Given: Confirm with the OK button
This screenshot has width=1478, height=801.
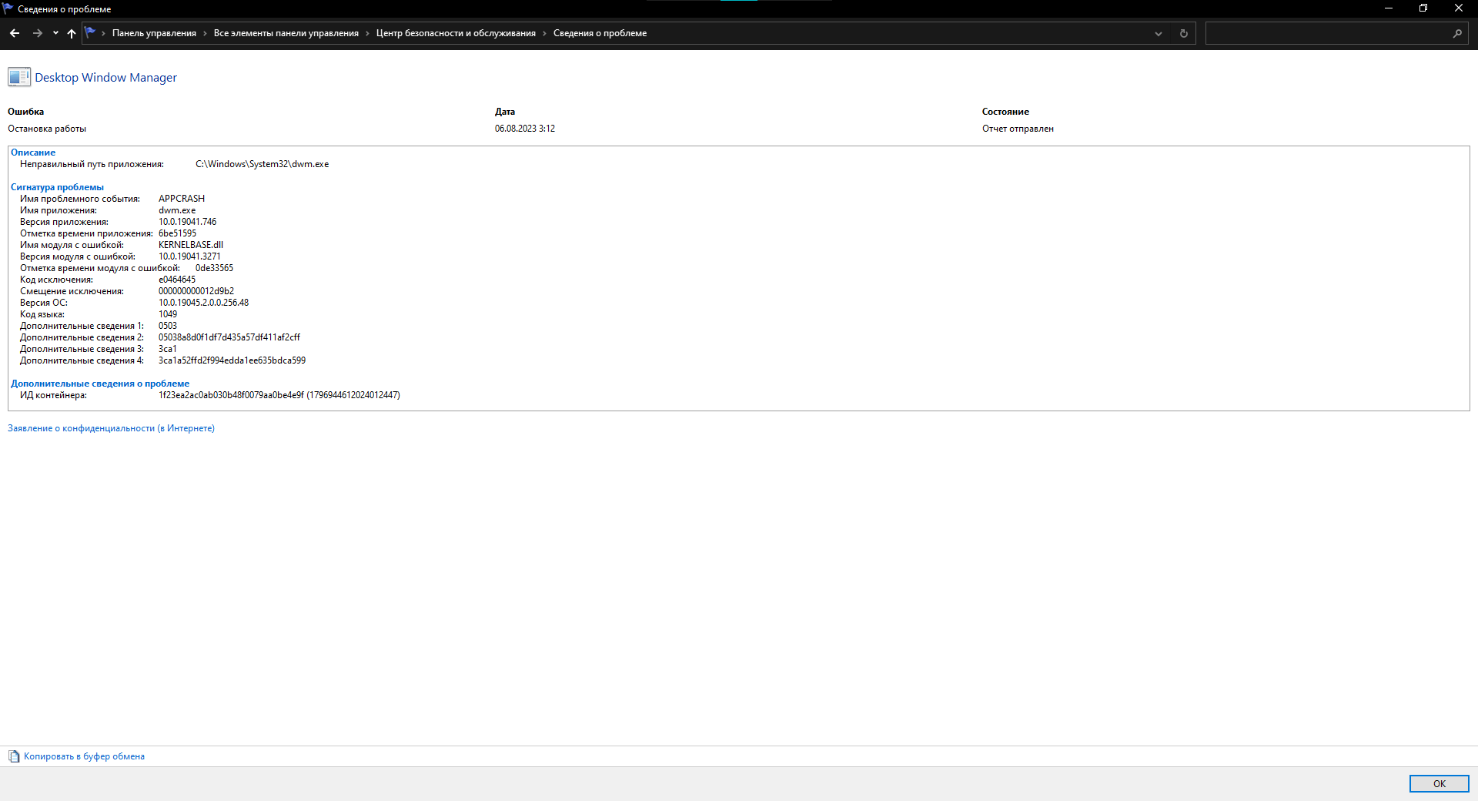Looking at the screenshot, I should (x=1439, y=783).
